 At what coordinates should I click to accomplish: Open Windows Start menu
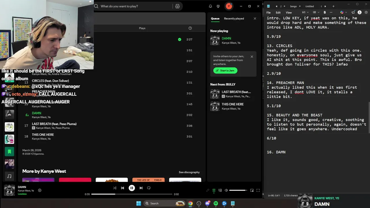point(138,203)
